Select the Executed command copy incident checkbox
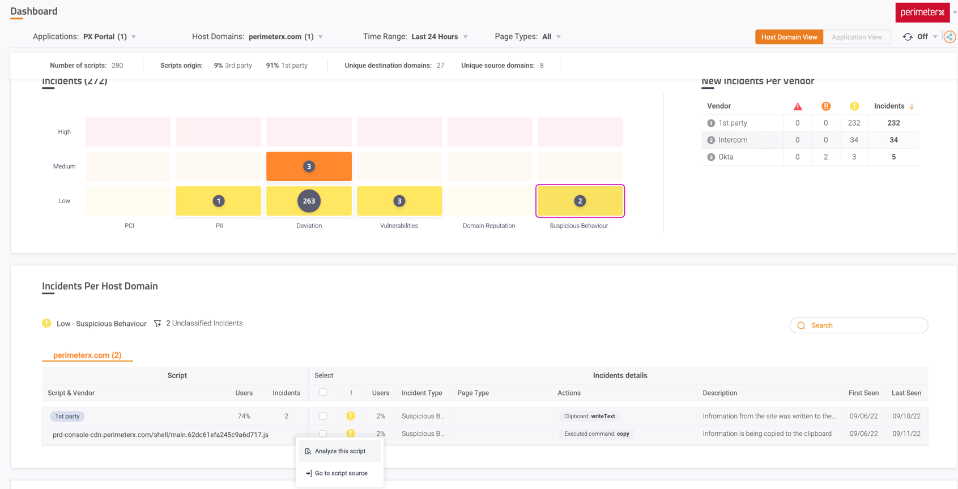 (323, 434)
